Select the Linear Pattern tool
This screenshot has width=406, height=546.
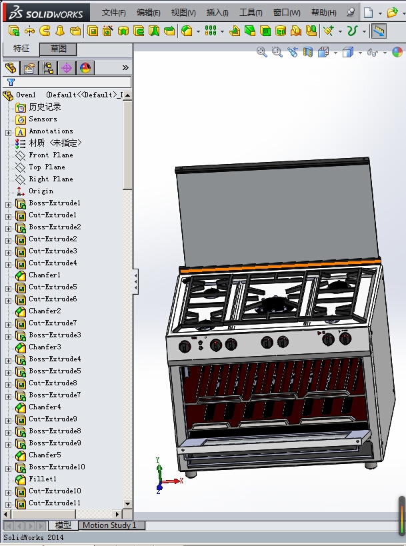[211, 31]
